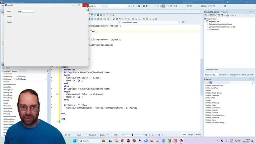Expand the Delphi | Multi-Device palette category

pyautogui.click(x=205, y=93)
